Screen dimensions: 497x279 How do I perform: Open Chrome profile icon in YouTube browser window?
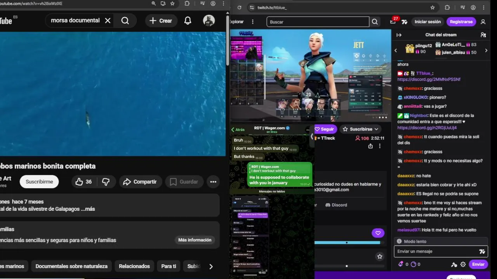click(213, 3)
